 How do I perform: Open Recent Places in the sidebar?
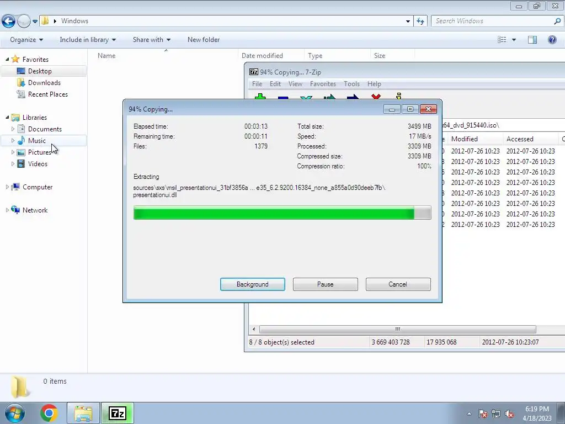pos(47,94)
